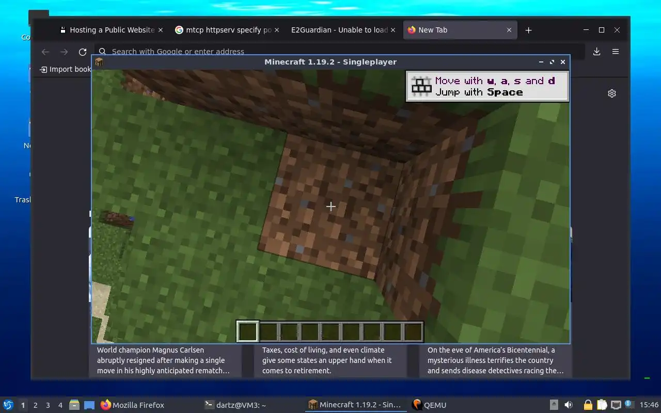
Task: Close the 'New Tab' tab
Action: click(509, 30)
